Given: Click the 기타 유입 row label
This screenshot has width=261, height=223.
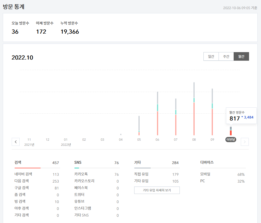Looking at the screenshot, I should point(141,181).
